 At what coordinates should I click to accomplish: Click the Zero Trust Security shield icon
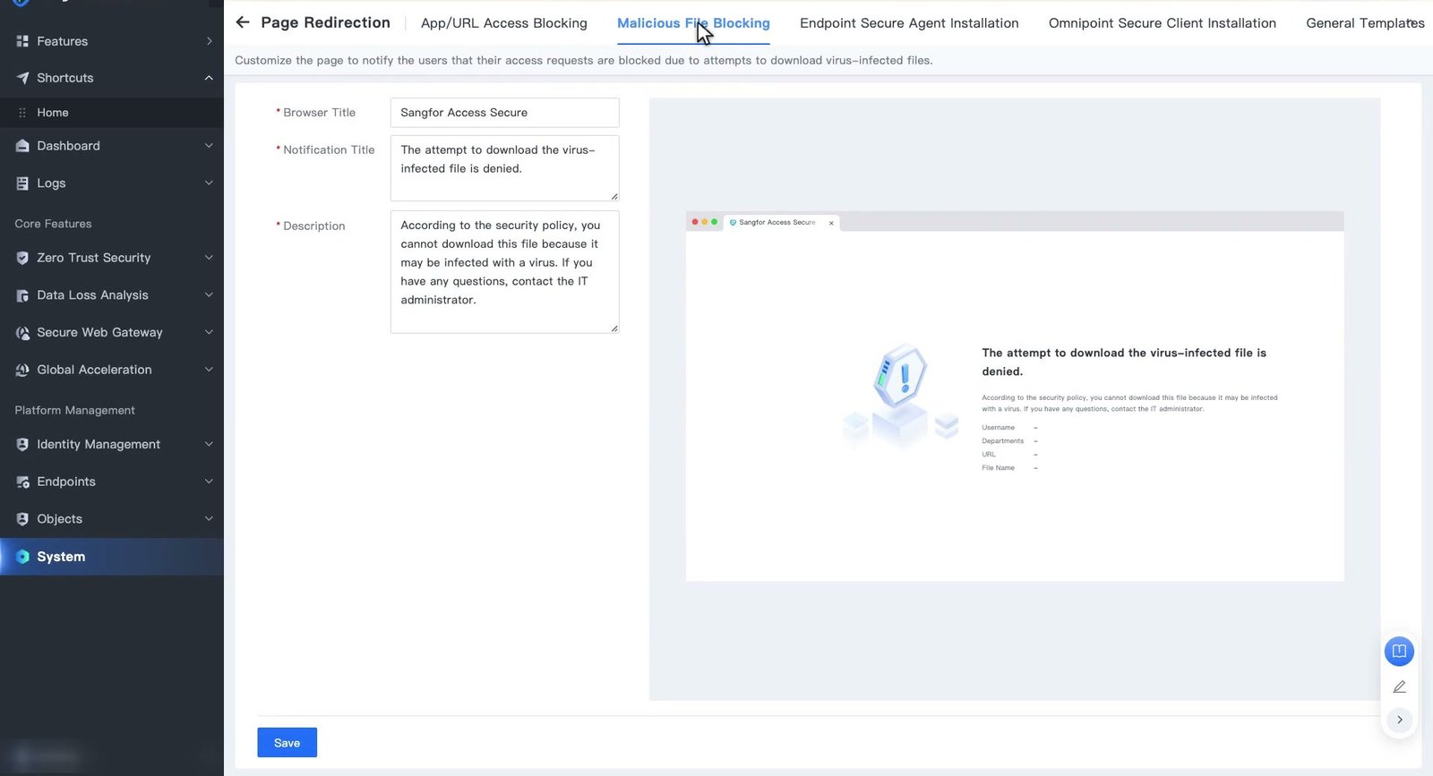(22, 258)
